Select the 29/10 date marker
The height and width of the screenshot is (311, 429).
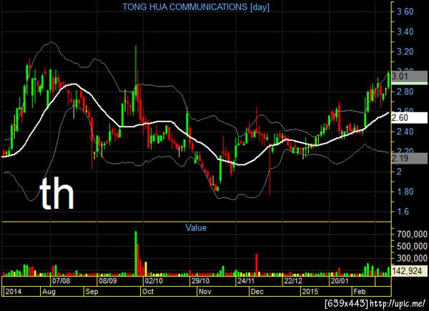(x=200, y=281)
